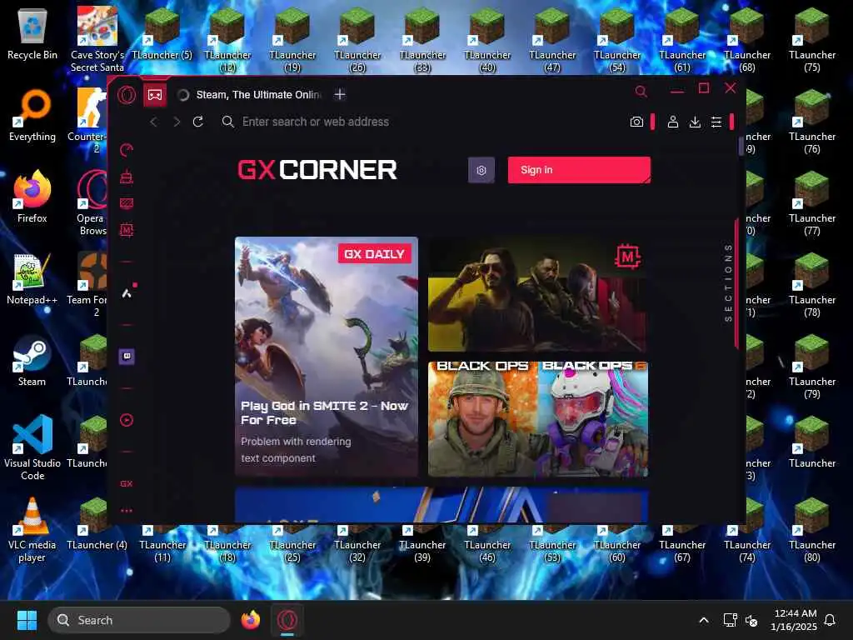Click Opera GX taskbar icon
This screenshot has width=853, height=640.
point(287,620)
